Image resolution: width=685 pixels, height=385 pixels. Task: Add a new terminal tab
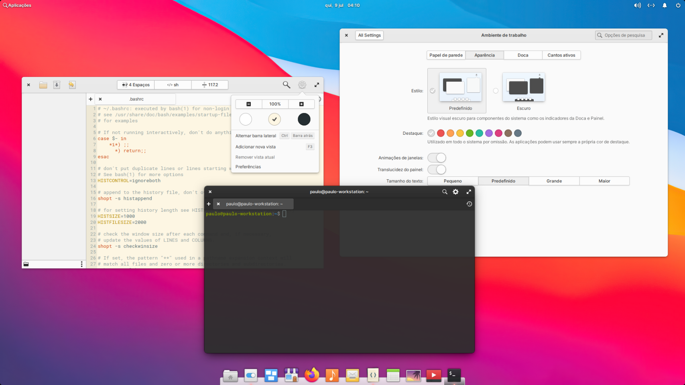pos(209,204)
